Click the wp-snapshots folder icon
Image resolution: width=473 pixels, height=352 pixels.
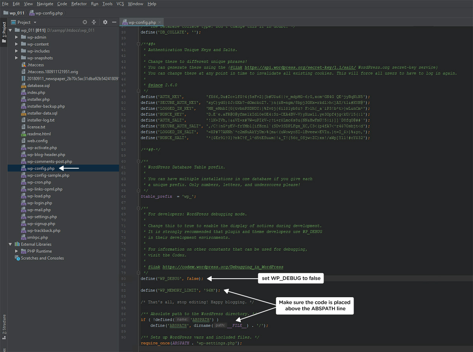(23, 58)
